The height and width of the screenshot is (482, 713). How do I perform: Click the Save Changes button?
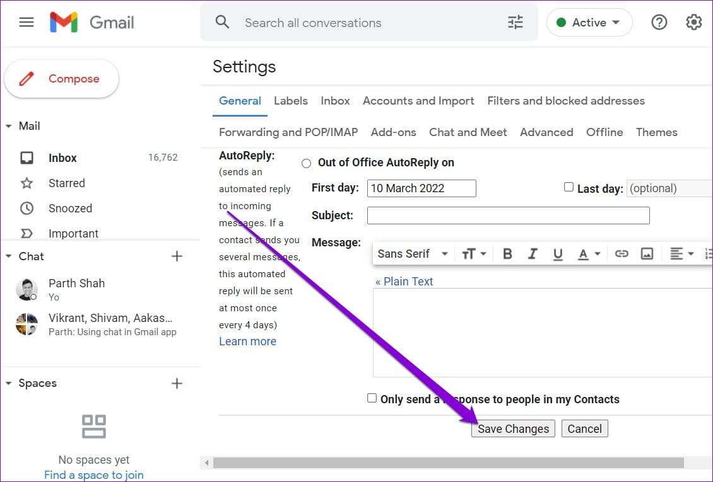pyautogui.click(x=513, y=428)
